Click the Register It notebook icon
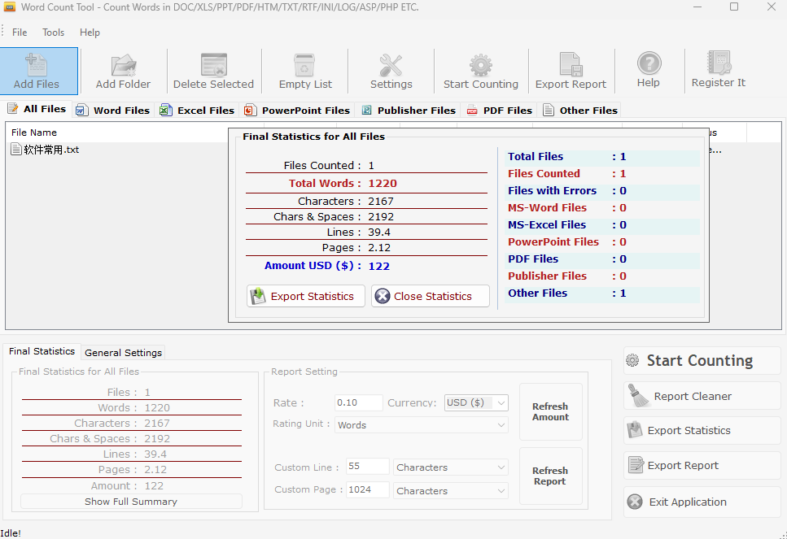The image size is (787, 539). (x=719, y=63)
